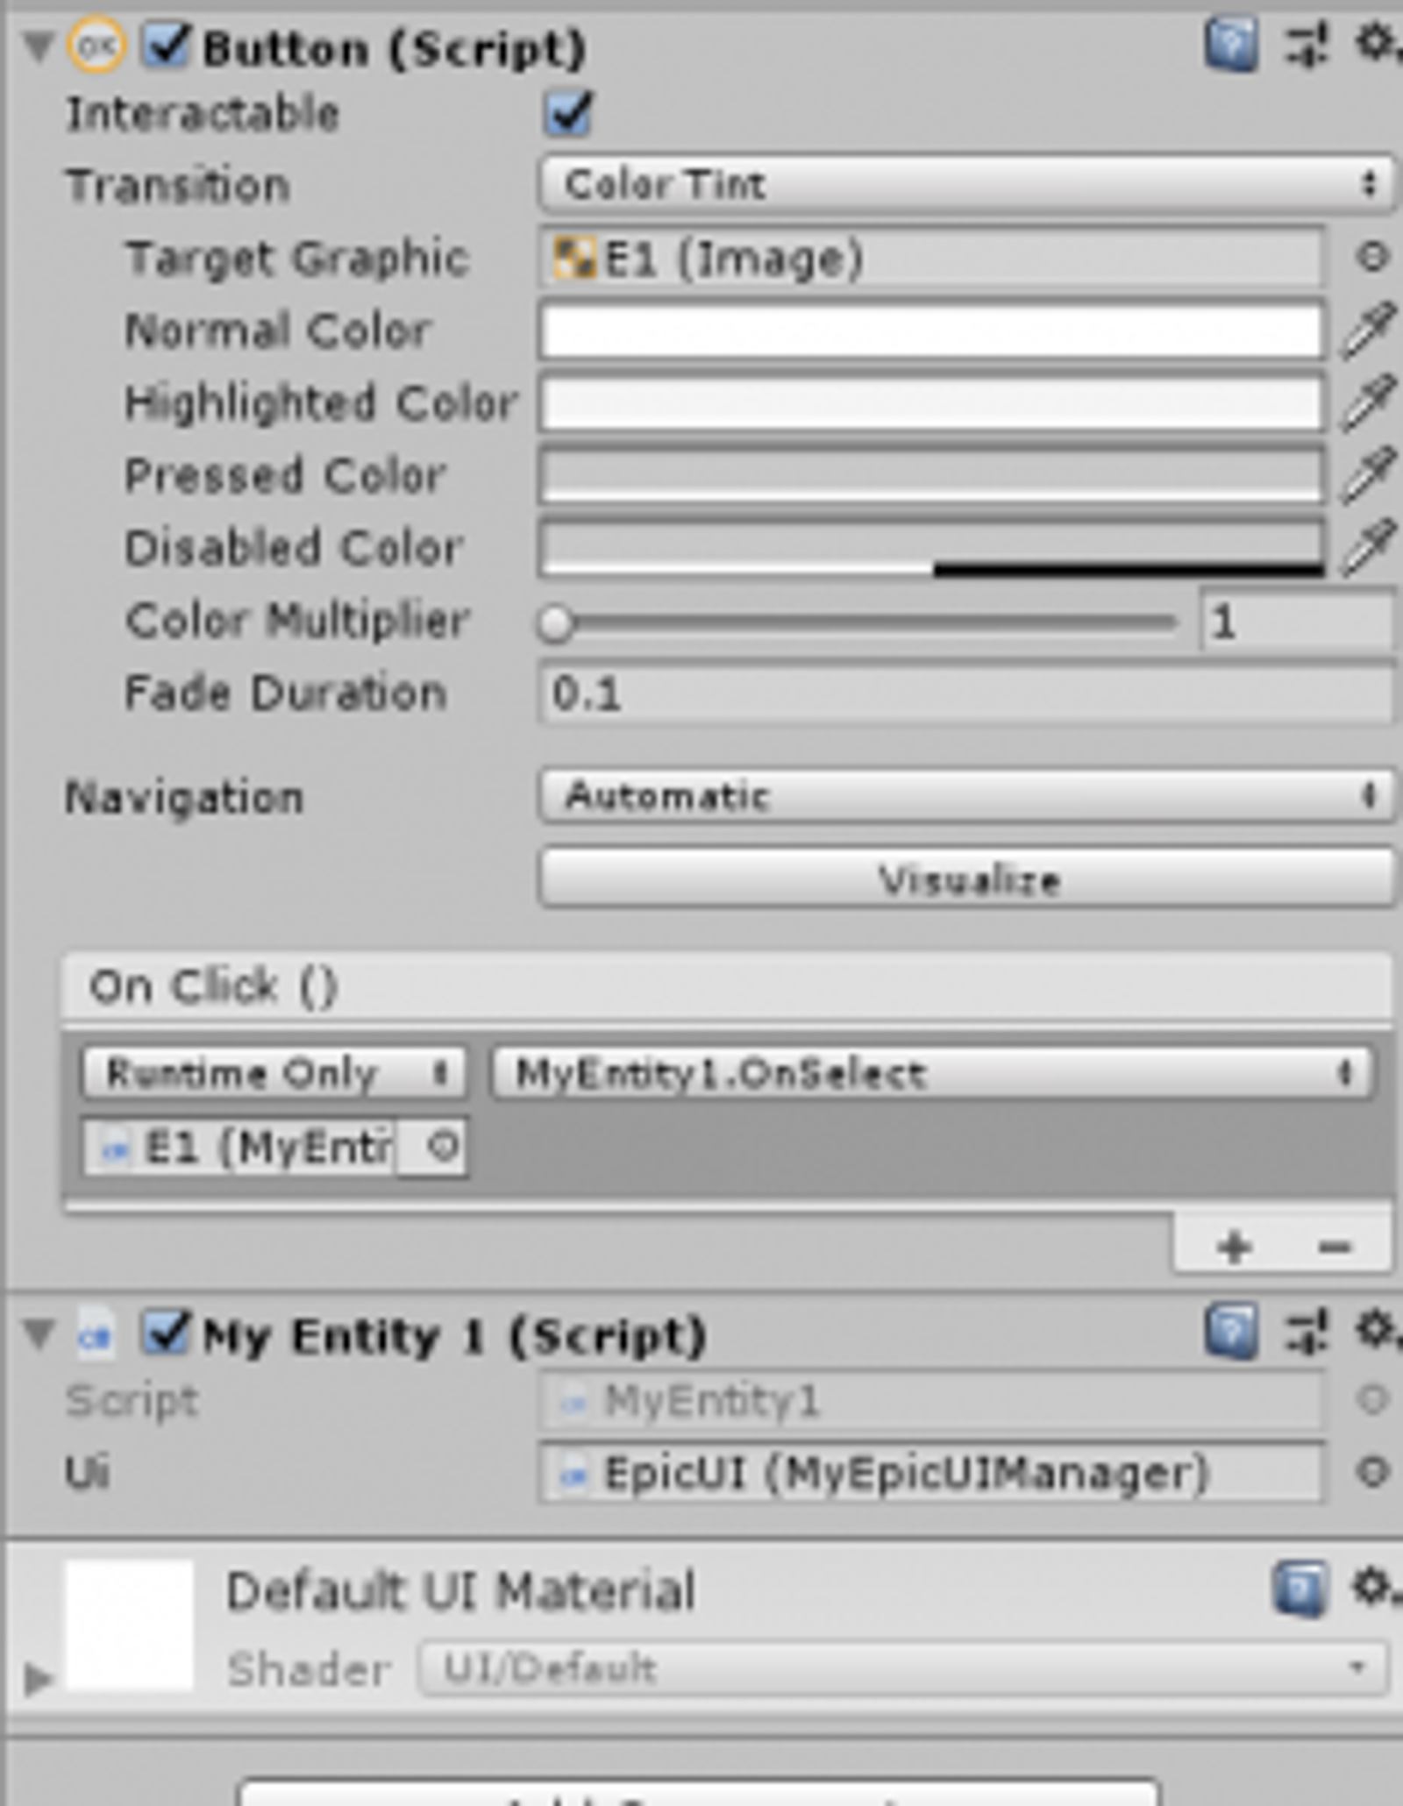The width and height of the screenshot is (1403, 1806).
Task: Click object picker for Ui field
Action: (1372, 1471)
